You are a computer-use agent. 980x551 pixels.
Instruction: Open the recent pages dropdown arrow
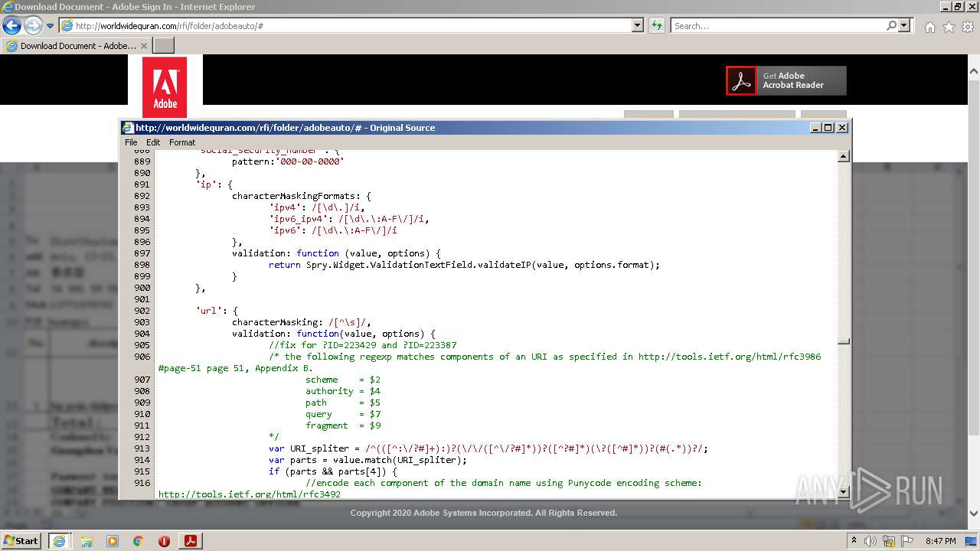point(50,26)
